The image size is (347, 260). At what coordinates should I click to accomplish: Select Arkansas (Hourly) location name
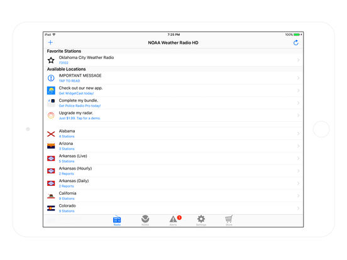pyautogui.click(x=75, y=168)
